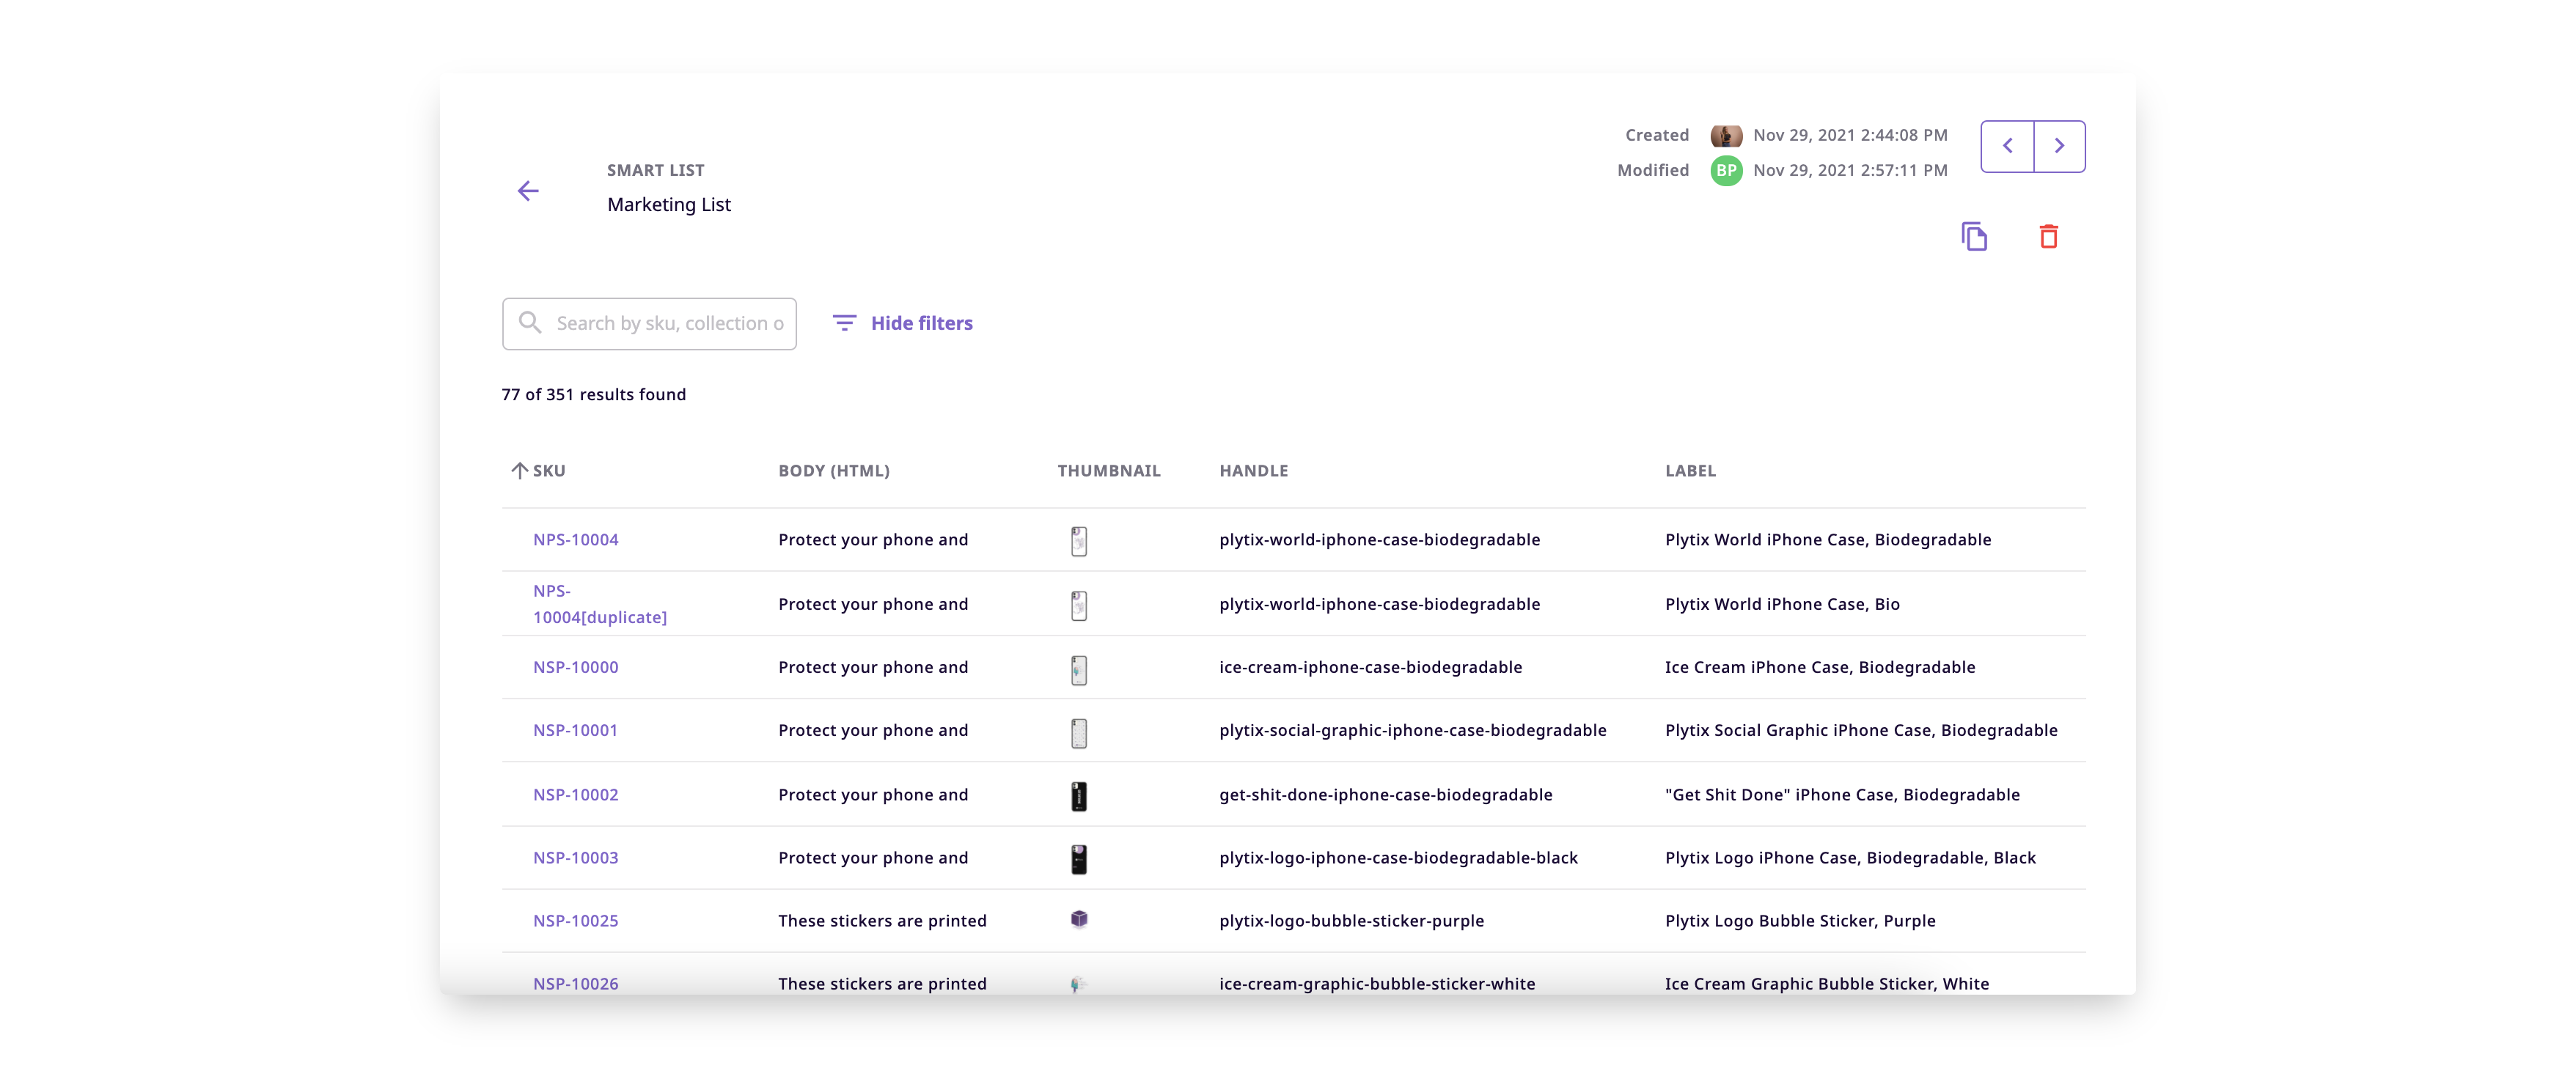Click the HANDLE column header
The width and height of the screenshot is (2576, 1068).
[1254, 470]
